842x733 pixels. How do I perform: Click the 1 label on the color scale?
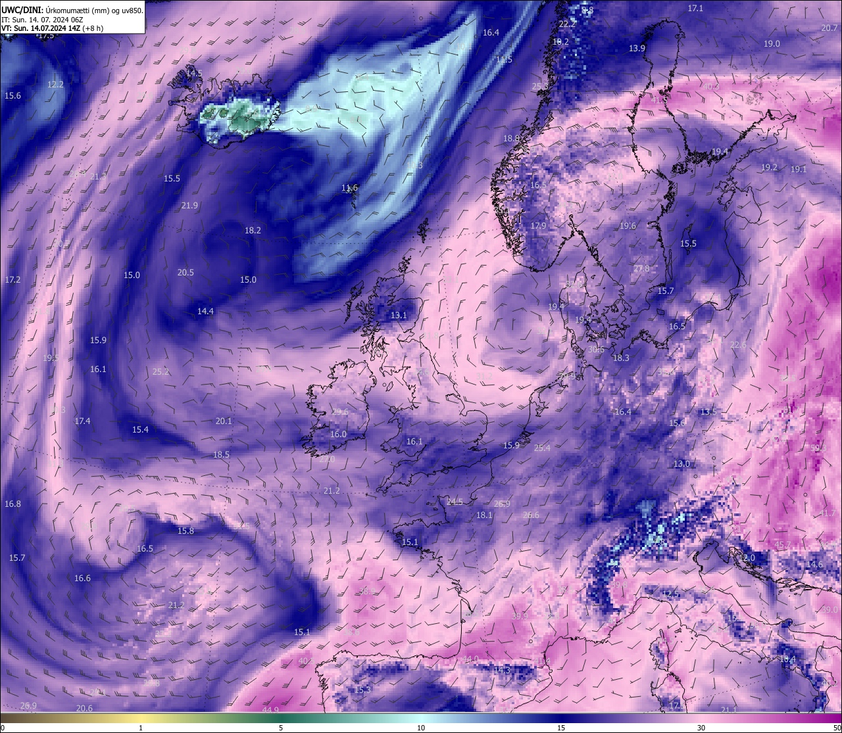141,728
